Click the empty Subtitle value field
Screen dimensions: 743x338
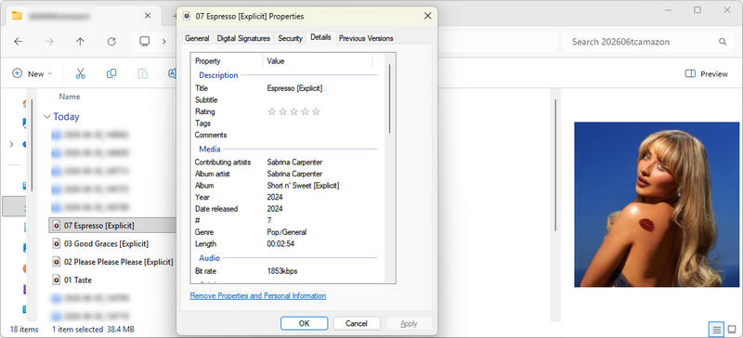pyautogui.click(x=322, y=100)
